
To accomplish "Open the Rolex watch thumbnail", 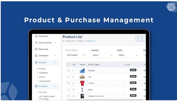I will coord(82,90).
